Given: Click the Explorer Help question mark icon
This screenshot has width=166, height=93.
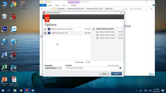Looking at the screenshot, I should (153, 5).
